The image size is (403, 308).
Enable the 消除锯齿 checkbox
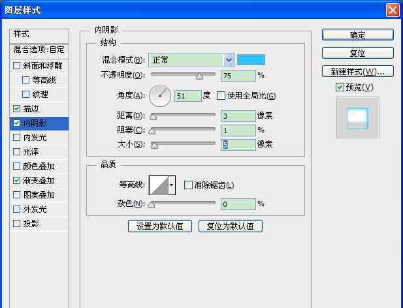(x=188, y=185)
